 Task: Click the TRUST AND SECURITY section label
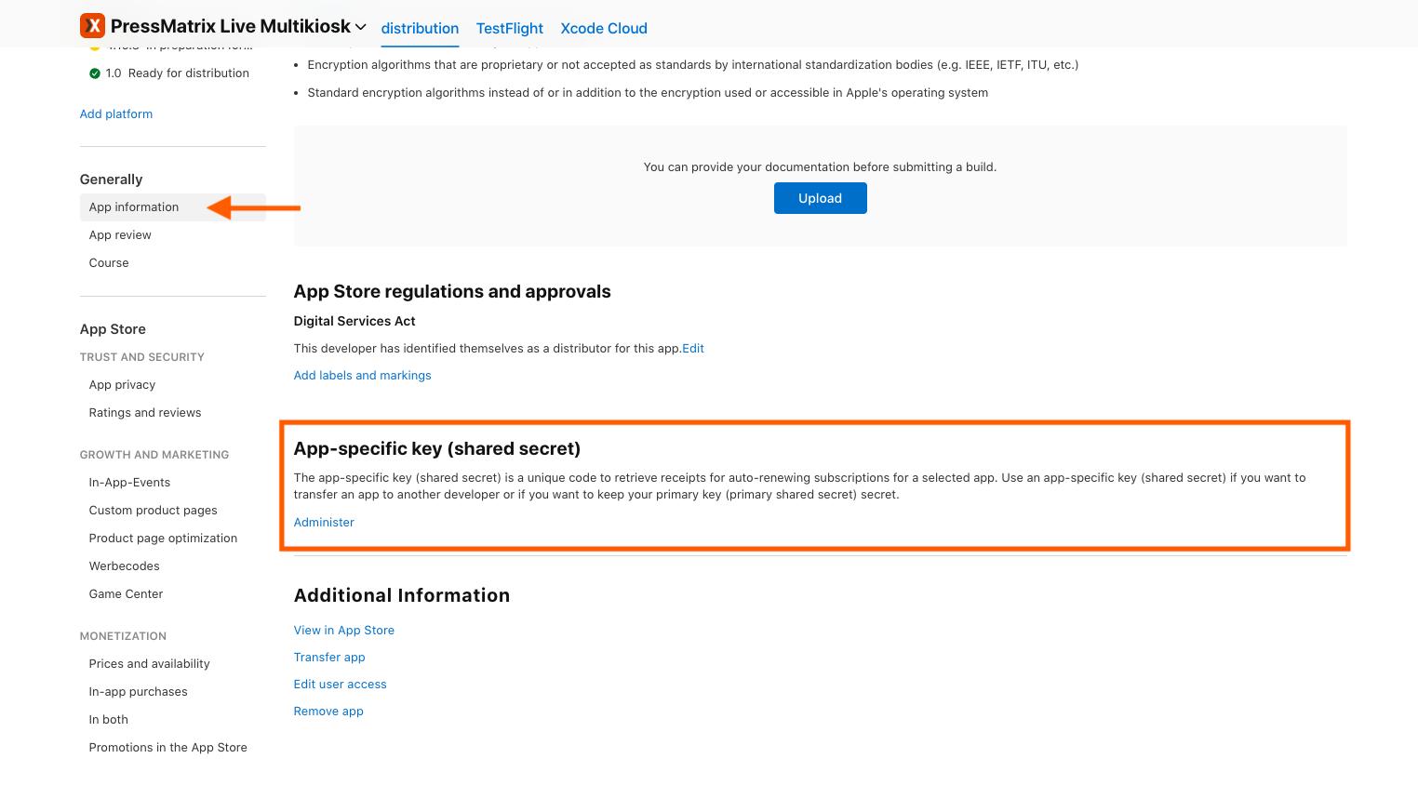click(142, 357)
